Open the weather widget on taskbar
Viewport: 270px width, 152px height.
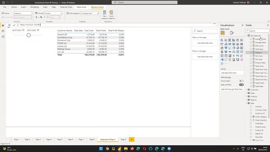[x=10, y=149]
